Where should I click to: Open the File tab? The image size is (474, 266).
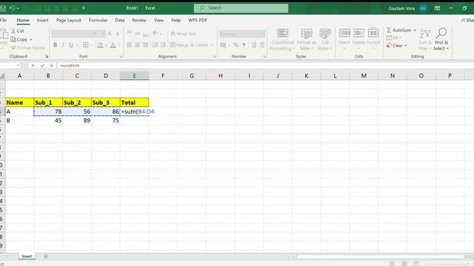click(x=3, y=20)
